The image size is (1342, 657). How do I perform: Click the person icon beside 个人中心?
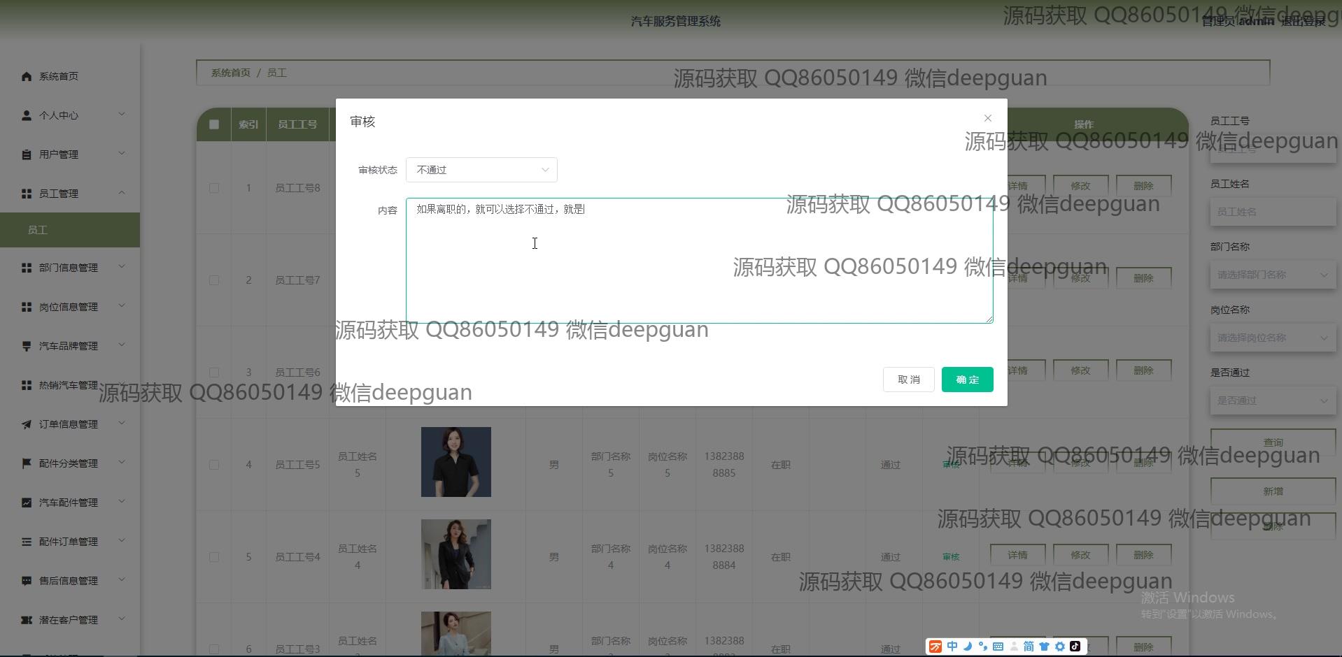(x=27, y=115)
